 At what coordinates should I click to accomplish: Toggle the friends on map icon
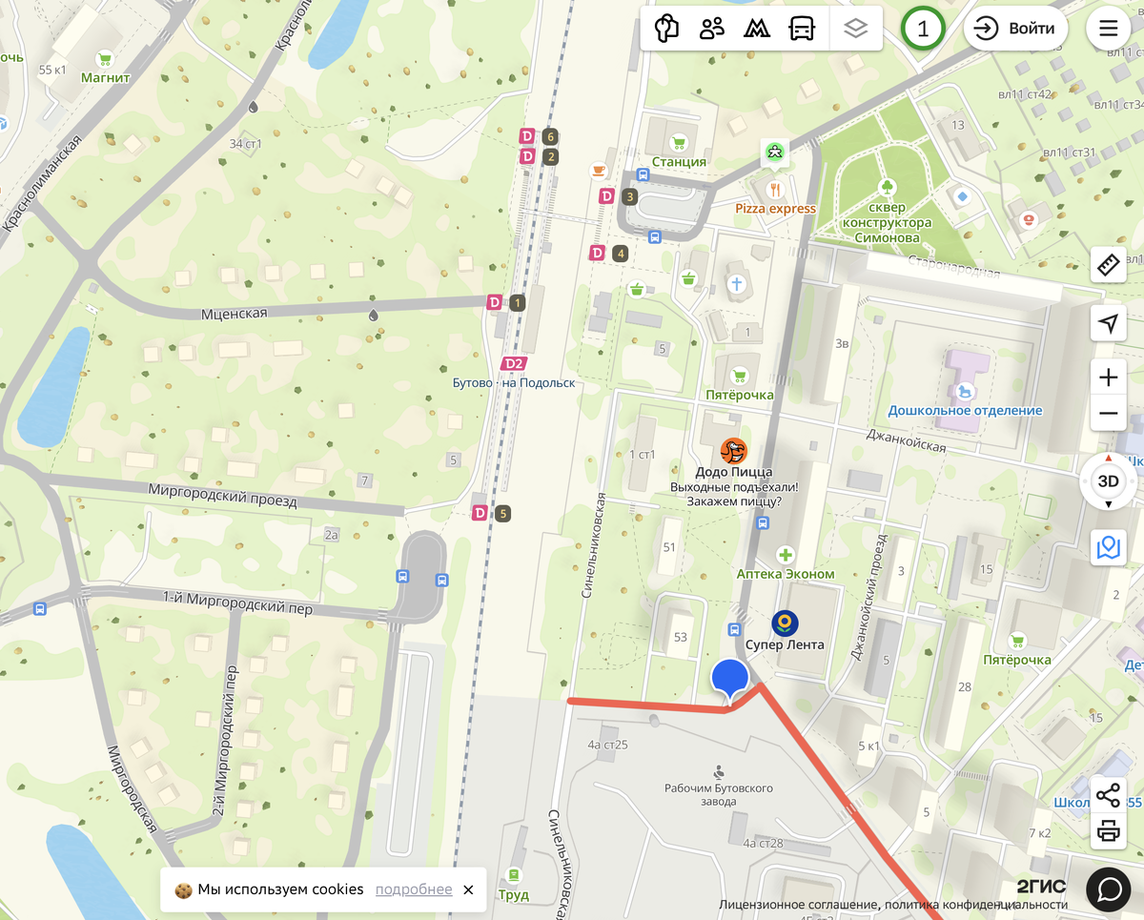coord(712,29)
